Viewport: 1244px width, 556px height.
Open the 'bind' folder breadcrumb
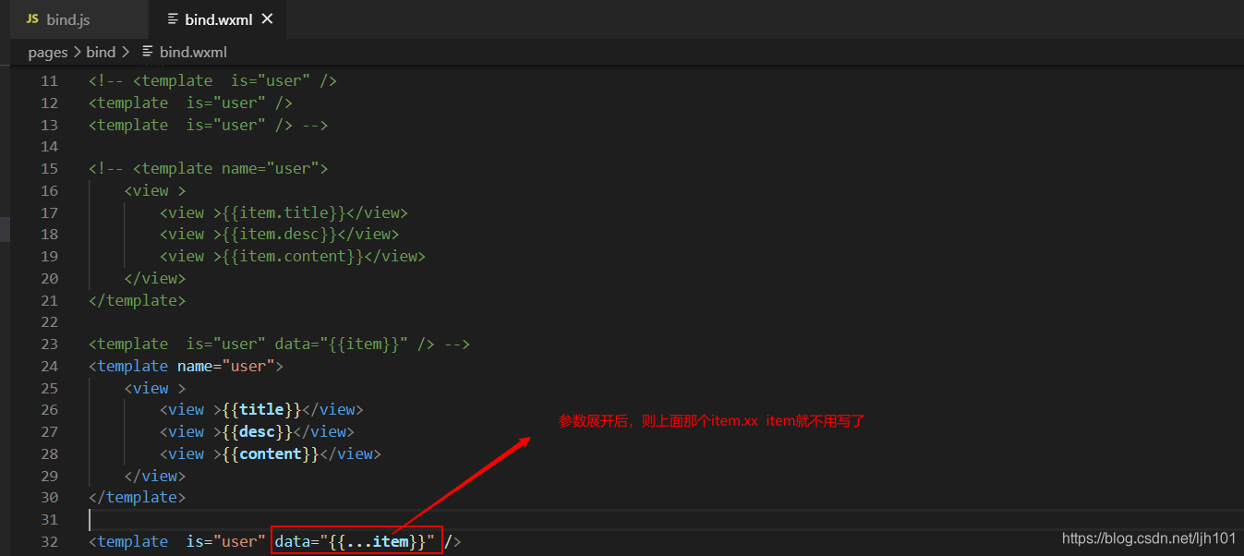click(101, 52)
